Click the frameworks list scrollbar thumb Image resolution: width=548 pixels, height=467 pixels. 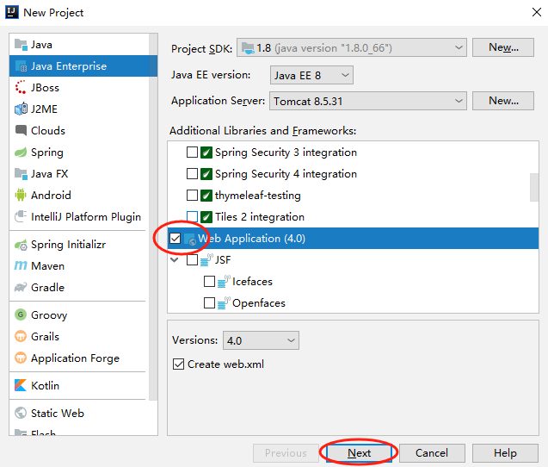coord(534,187)
